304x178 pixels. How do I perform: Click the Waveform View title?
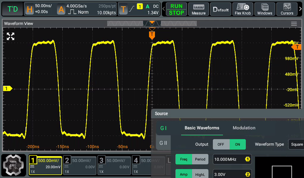click(19, 23)
